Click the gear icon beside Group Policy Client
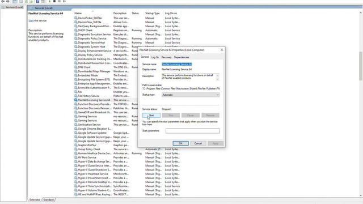Screen dimensions: 363x204 pyautogui.click(x=75, y=149)
